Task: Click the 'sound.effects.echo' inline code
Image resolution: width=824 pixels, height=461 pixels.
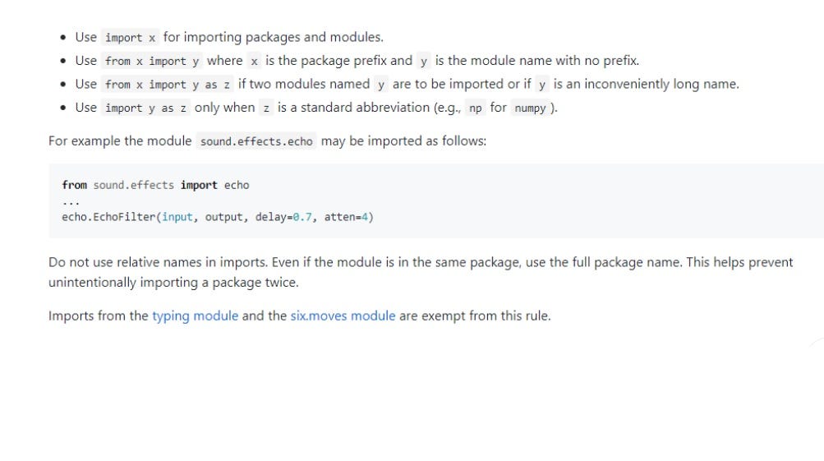Action: coord(256,141)
